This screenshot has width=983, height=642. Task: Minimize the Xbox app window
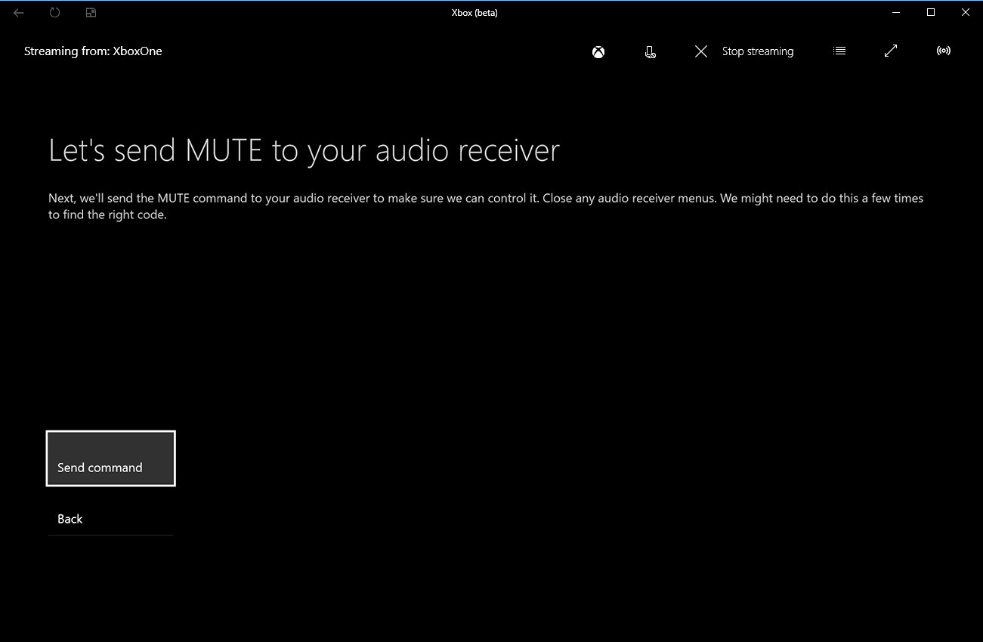pyautogui.click(x=895, y=12)
